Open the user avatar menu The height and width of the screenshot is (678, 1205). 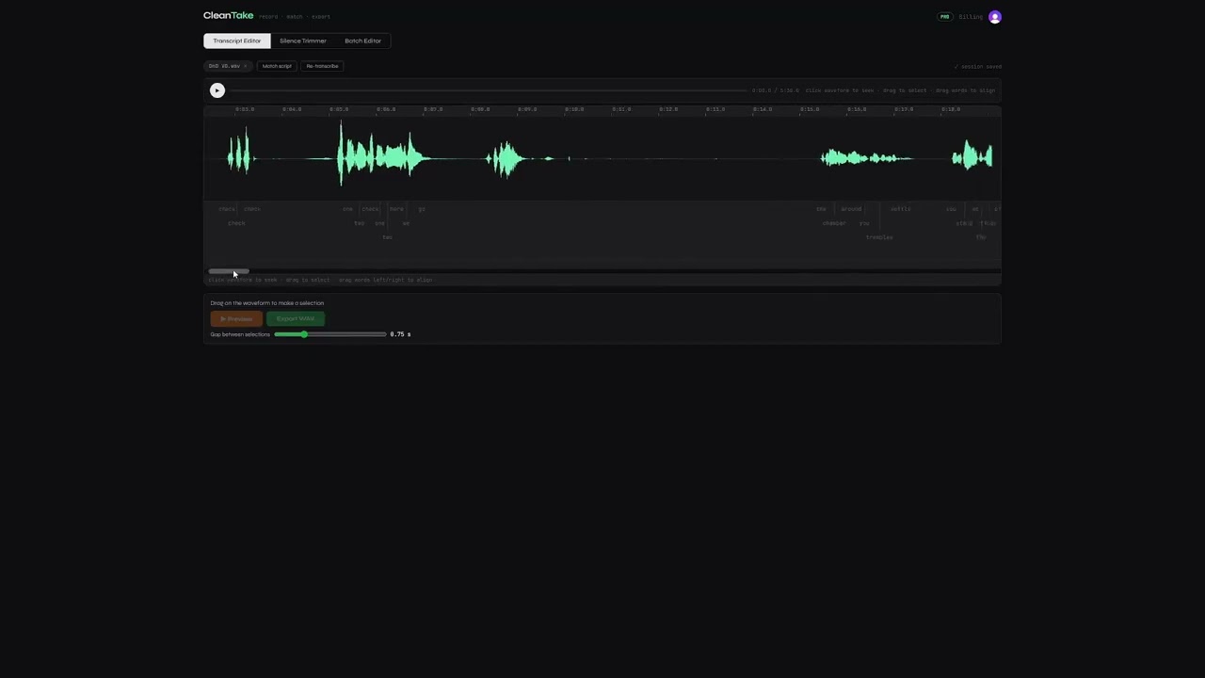pyautogui.click(x=995, y=17)
